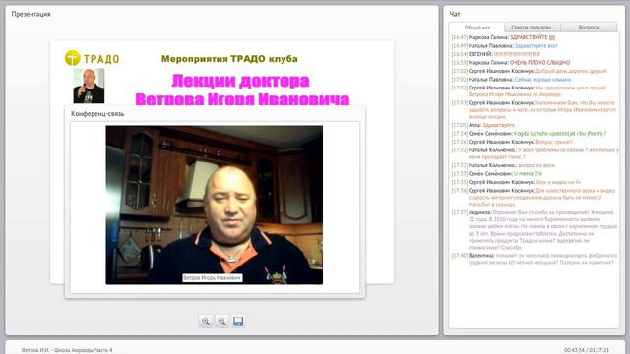
Task: Click the recording title Ветров И.И. - Школа Аюрведы Часть 4
Action: [67, 350]
